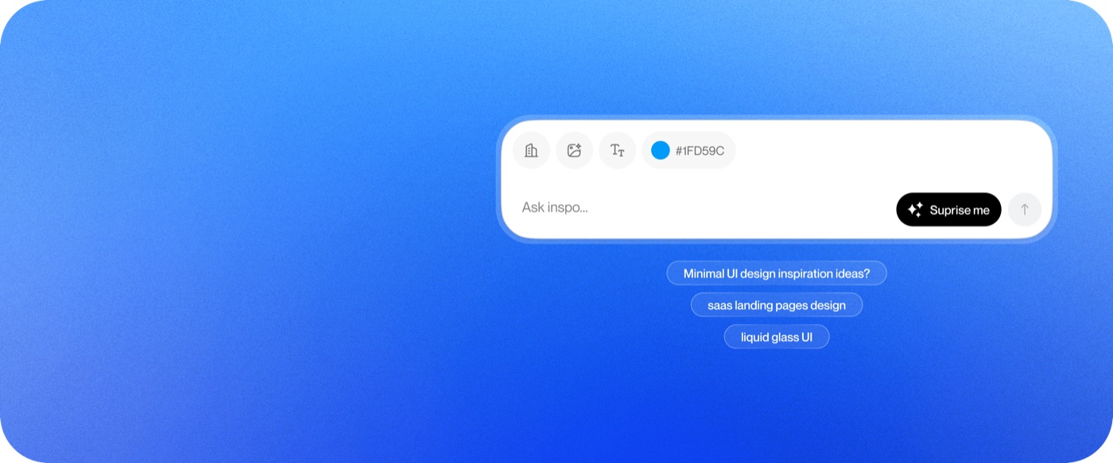Toggle the image sparkle filter chip

(x=574, y=150)
